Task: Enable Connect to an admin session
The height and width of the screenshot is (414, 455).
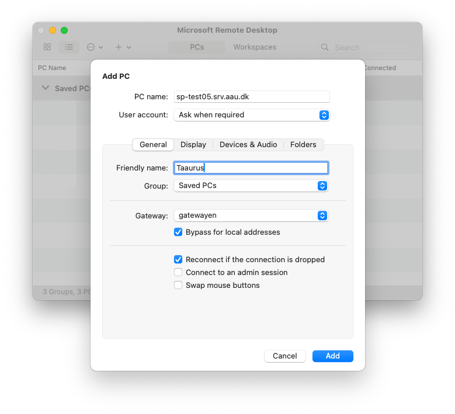Action: (178, 273)
